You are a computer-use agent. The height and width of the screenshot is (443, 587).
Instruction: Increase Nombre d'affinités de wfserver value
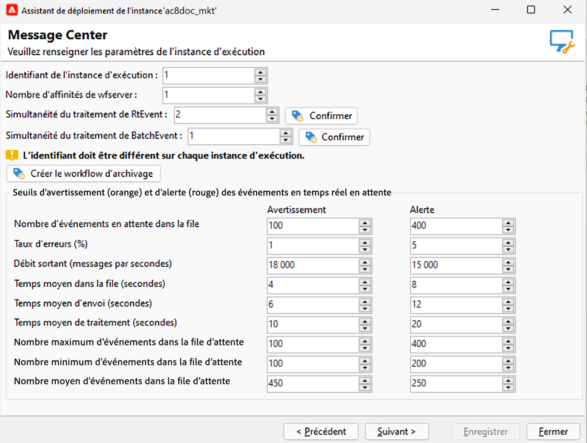[x=261, y=92]
